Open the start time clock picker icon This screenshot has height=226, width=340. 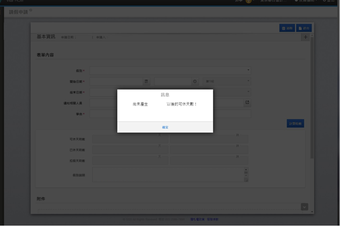coord(195,81)
